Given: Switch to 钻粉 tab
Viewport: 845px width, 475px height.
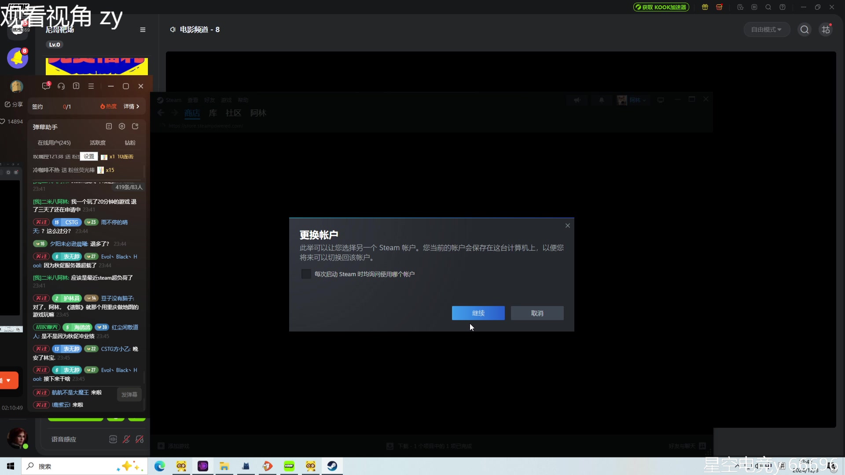Looking at the screenshot, I should [130, 142].
